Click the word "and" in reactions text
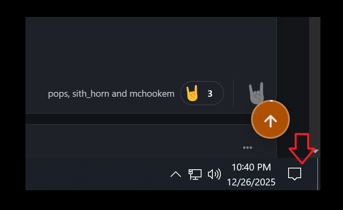This screenshot has height=210, width=343. tap(119, 94)
